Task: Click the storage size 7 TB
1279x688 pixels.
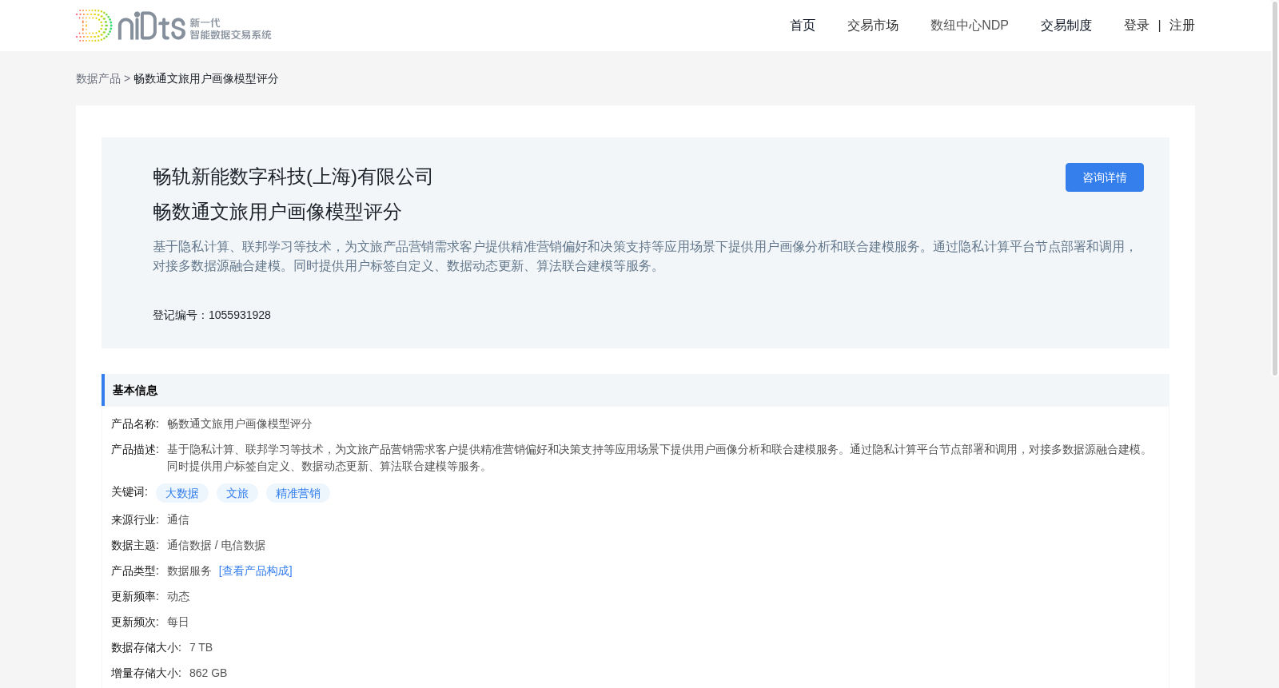Action: click(201, 647)
